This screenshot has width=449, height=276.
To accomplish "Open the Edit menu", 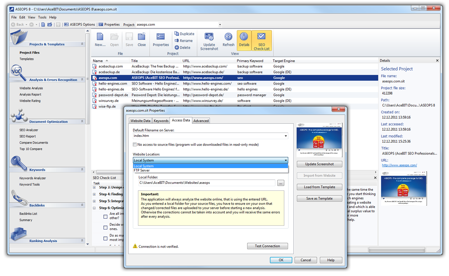I will pyautogui.click(x=22, y=17).
